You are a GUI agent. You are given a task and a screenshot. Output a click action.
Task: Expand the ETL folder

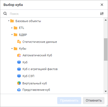(12, 28)
